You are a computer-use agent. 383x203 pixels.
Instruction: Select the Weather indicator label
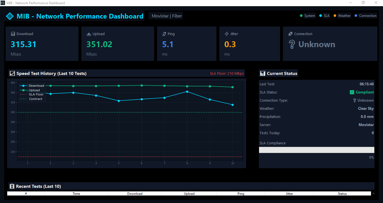(344, 16)
